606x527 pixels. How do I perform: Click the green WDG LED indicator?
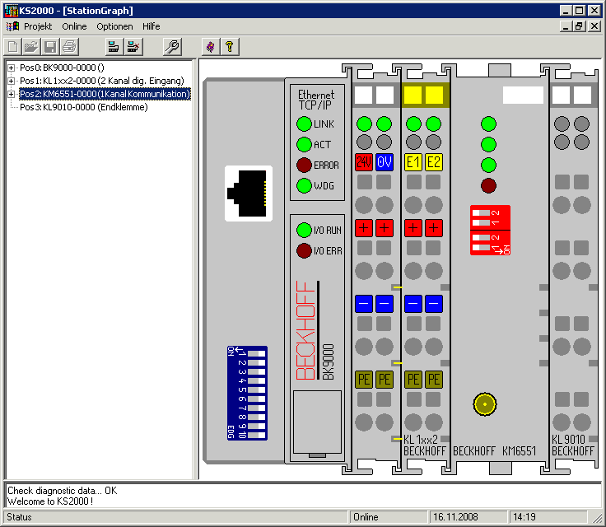(304, 185)
